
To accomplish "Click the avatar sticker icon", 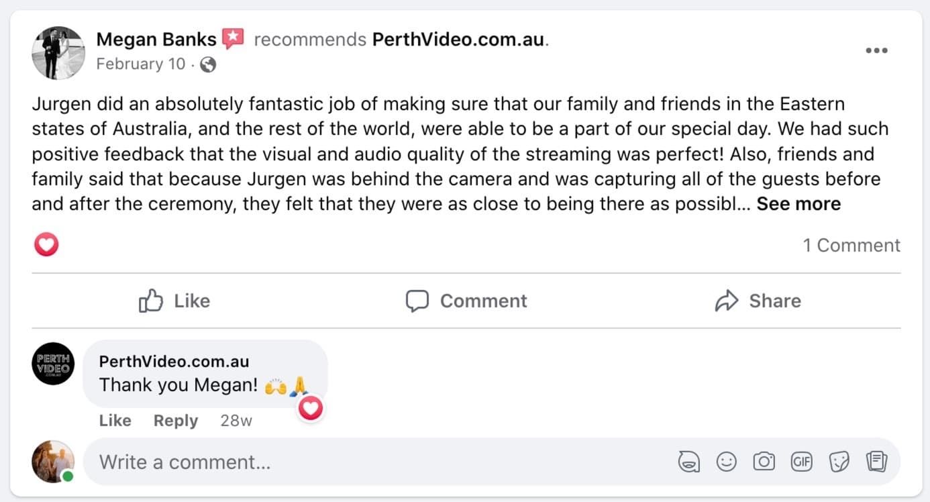I will pos(688,462).
